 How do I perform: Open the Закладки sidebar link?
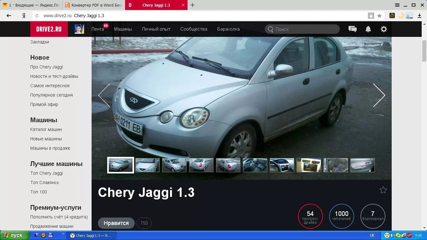point(40,42)
